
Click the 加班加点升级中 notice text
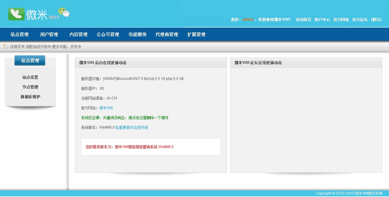click(53, 47)
